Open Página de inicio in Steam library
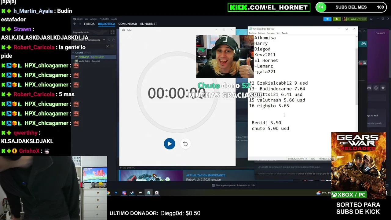The height and width of the screenshot is (220, 391). point(81,32)
